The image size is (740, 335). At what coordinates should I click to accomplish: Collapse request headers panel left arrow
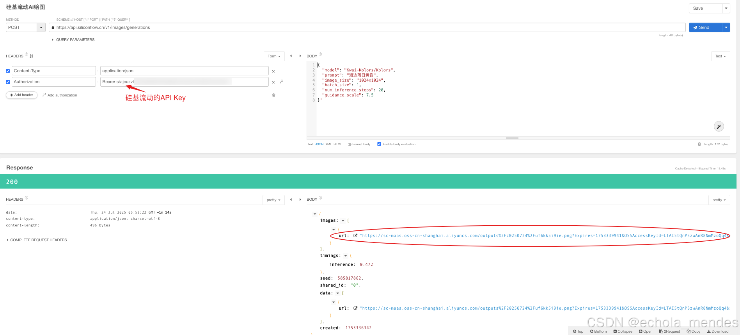(291, 56)
